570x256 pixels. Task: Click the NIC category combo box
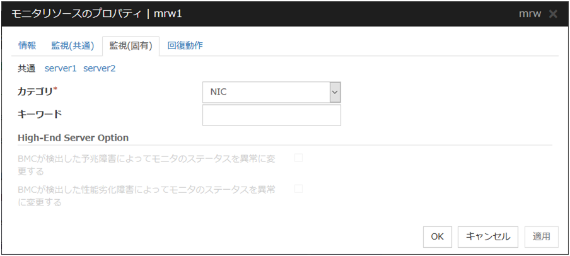[x=266, y=92]
